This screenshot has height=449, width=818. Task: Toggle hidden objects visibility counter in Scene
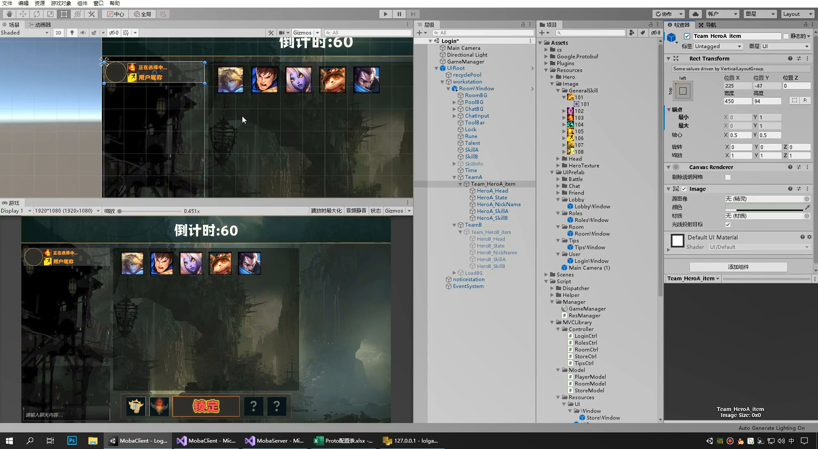pyautogui.click(x=114, y=33)
